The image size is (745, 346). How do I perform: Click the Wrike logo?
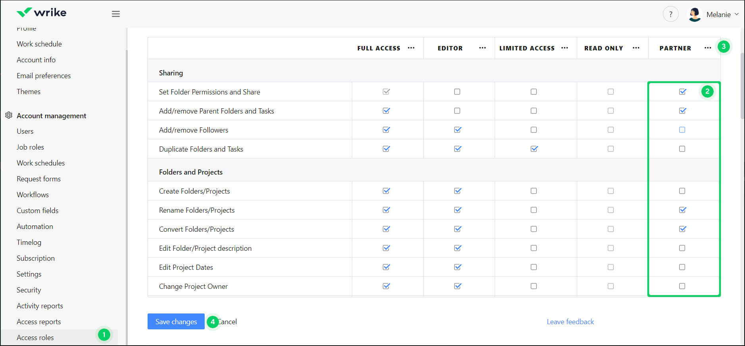[41, 13]
